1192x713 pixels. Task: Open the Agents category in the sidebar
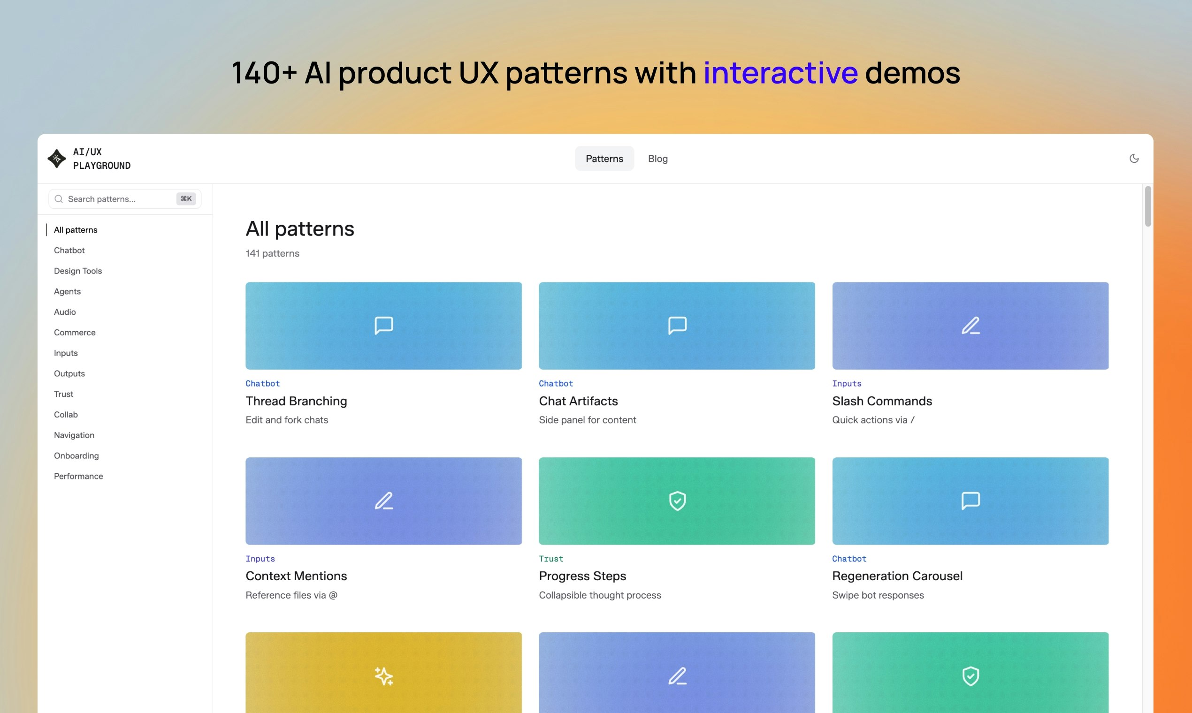[x=67, y=291]
